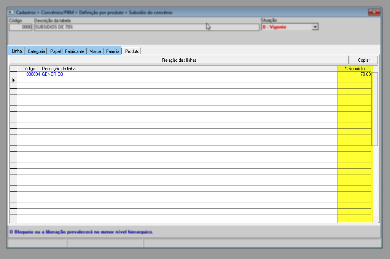Switch to the Linha tab
This screenshot has height=259, width=390.
click(x=17, y=51)
